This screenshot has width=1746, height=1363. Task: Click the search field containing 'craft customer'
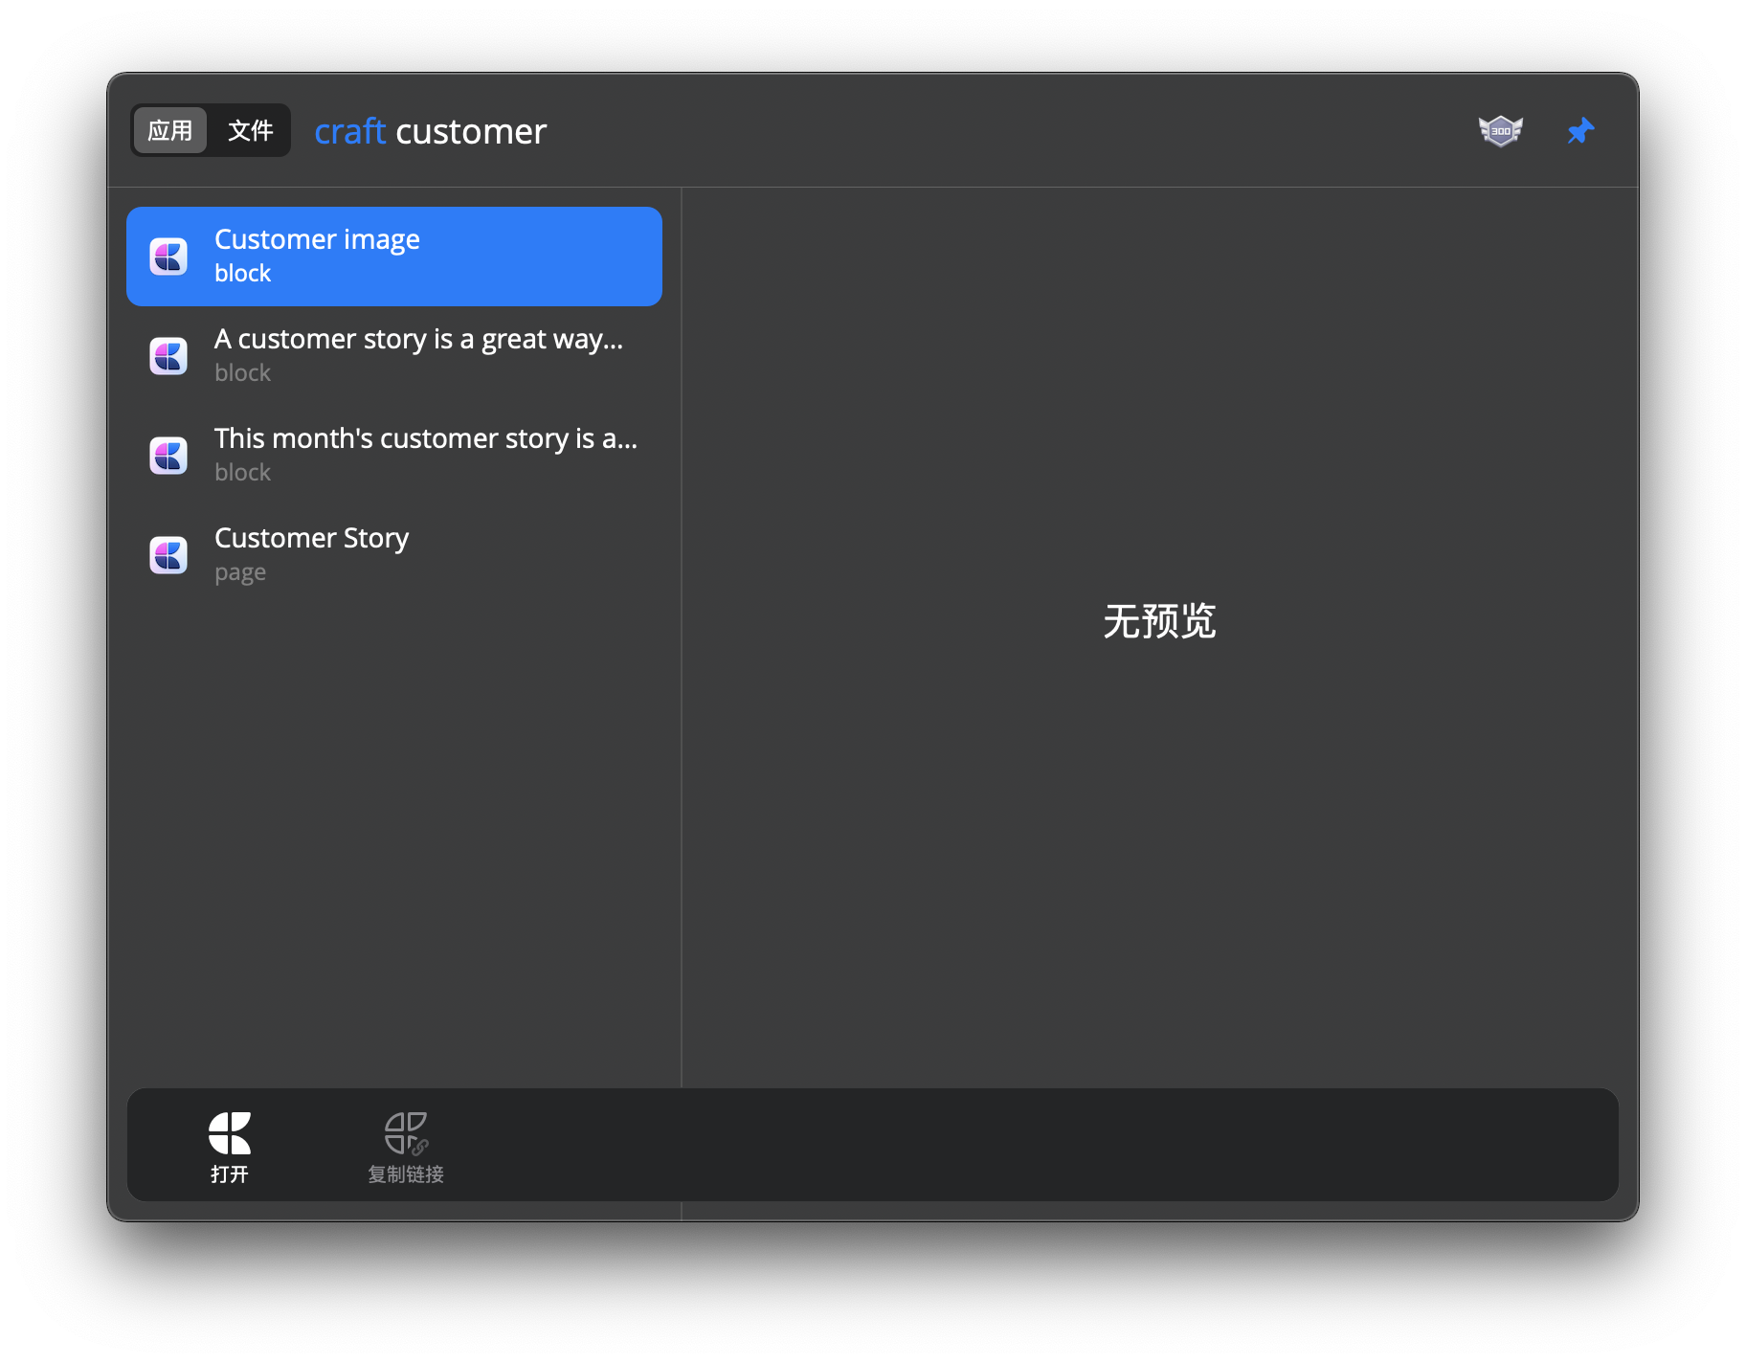coord(881,131)
